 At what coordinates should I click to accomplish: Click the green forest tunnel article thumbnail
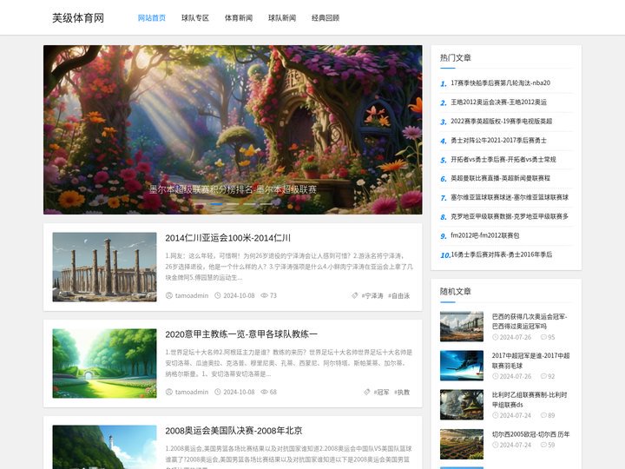[x=104, y=363]
